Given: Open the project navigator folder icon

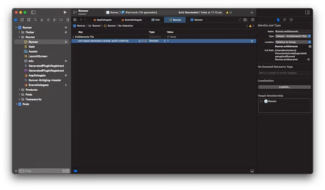Looking at the screenshot, I should pyautogui.click(x=16, y=20).
